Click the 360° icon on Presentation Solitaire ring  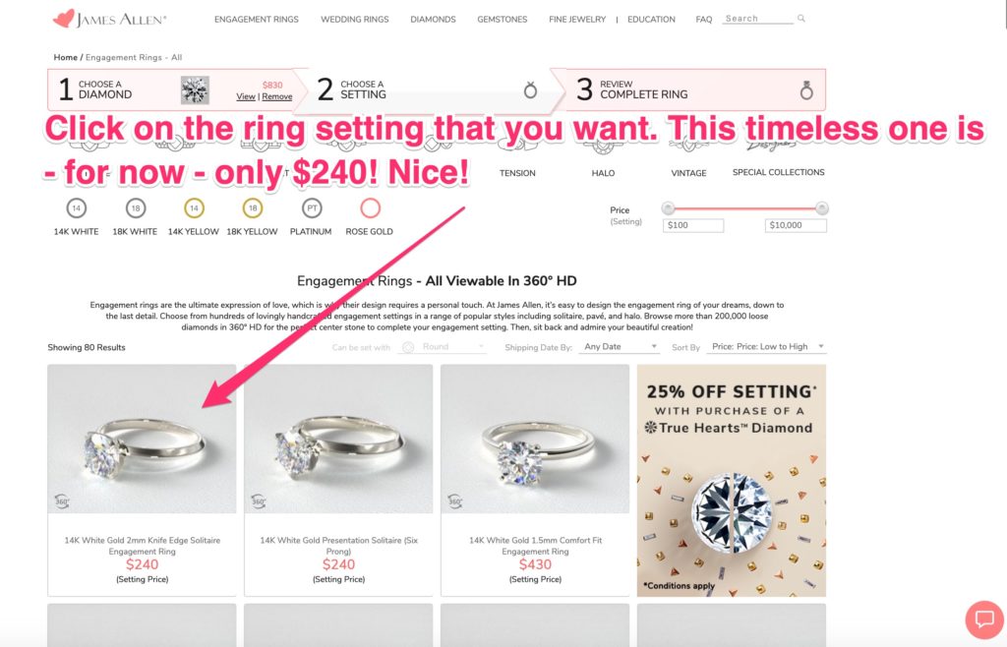259,500
